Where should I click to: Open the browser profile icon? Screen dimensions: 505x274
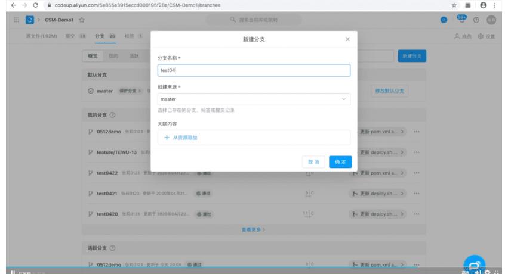point(483,5)
